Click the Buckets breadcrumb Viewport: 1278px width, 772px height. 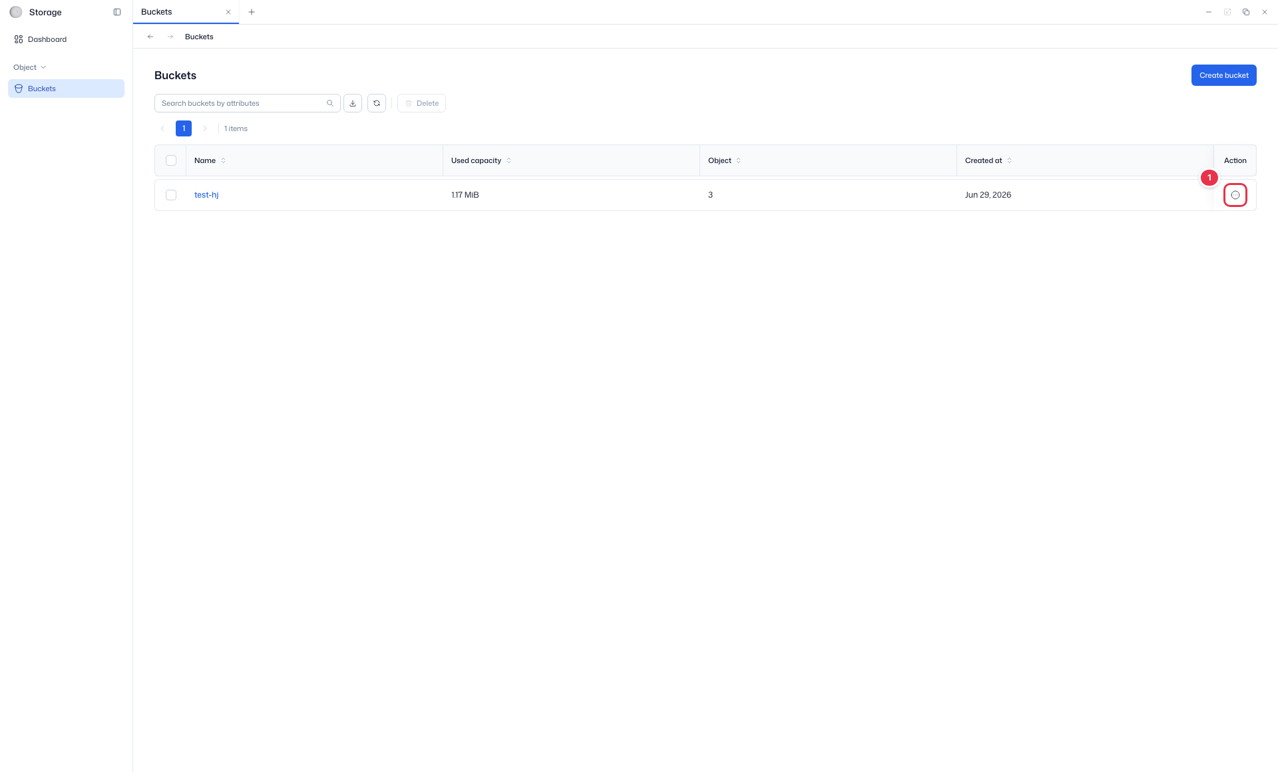(x=199, y=37)
